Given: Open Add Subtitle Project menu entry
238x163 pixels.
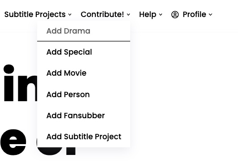Looking at the screenshot, I should click(x=84, y=137).
